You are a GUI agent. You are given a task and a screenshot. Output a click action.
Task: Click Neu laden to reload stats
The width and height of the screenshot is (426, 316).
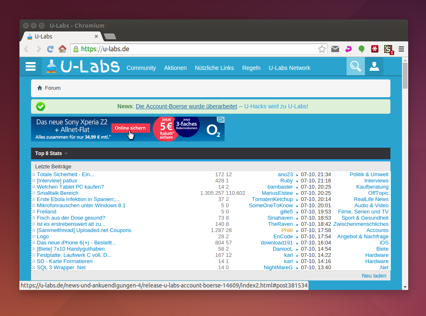[x=374, y=276]
